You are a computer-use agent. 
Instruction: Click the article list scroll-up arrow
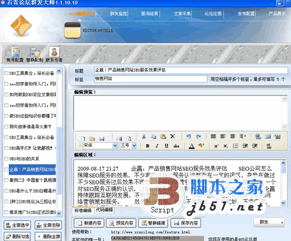(59, 71)
